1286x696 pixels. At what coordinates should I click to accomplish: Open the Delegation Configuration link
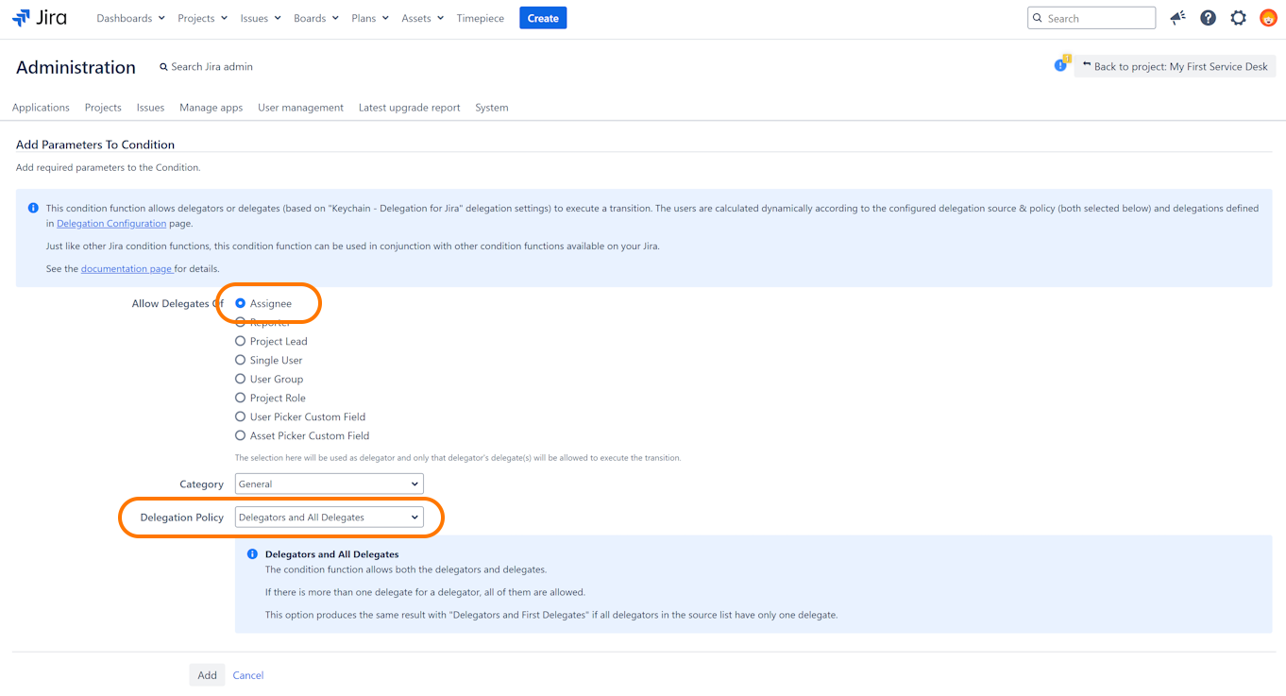point(111,224)
